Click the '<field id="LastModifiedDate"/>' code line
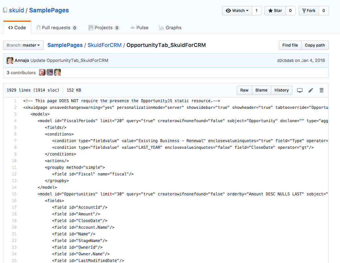The height and width of the screenshot is (263, 340). [x=88, y=260]
